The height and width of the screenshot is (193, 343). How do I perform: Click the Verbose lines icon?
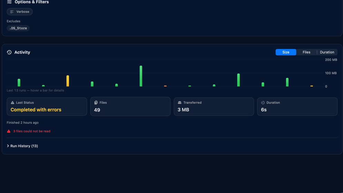12,12
